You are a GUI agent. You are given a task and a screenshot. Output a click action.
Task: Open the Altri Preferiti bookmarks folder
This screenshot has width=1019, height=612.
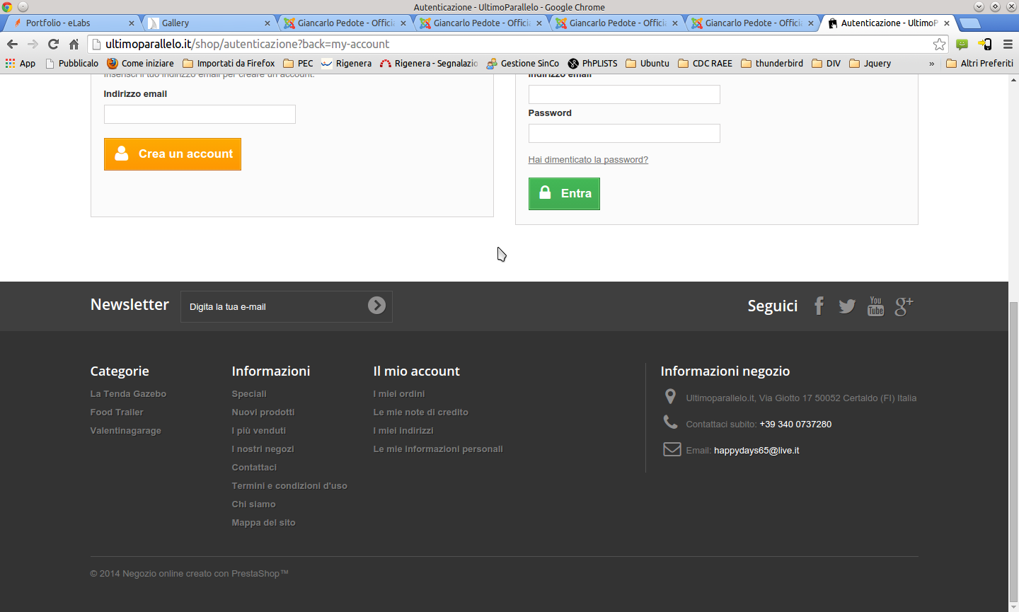click(x=979, y=64)
